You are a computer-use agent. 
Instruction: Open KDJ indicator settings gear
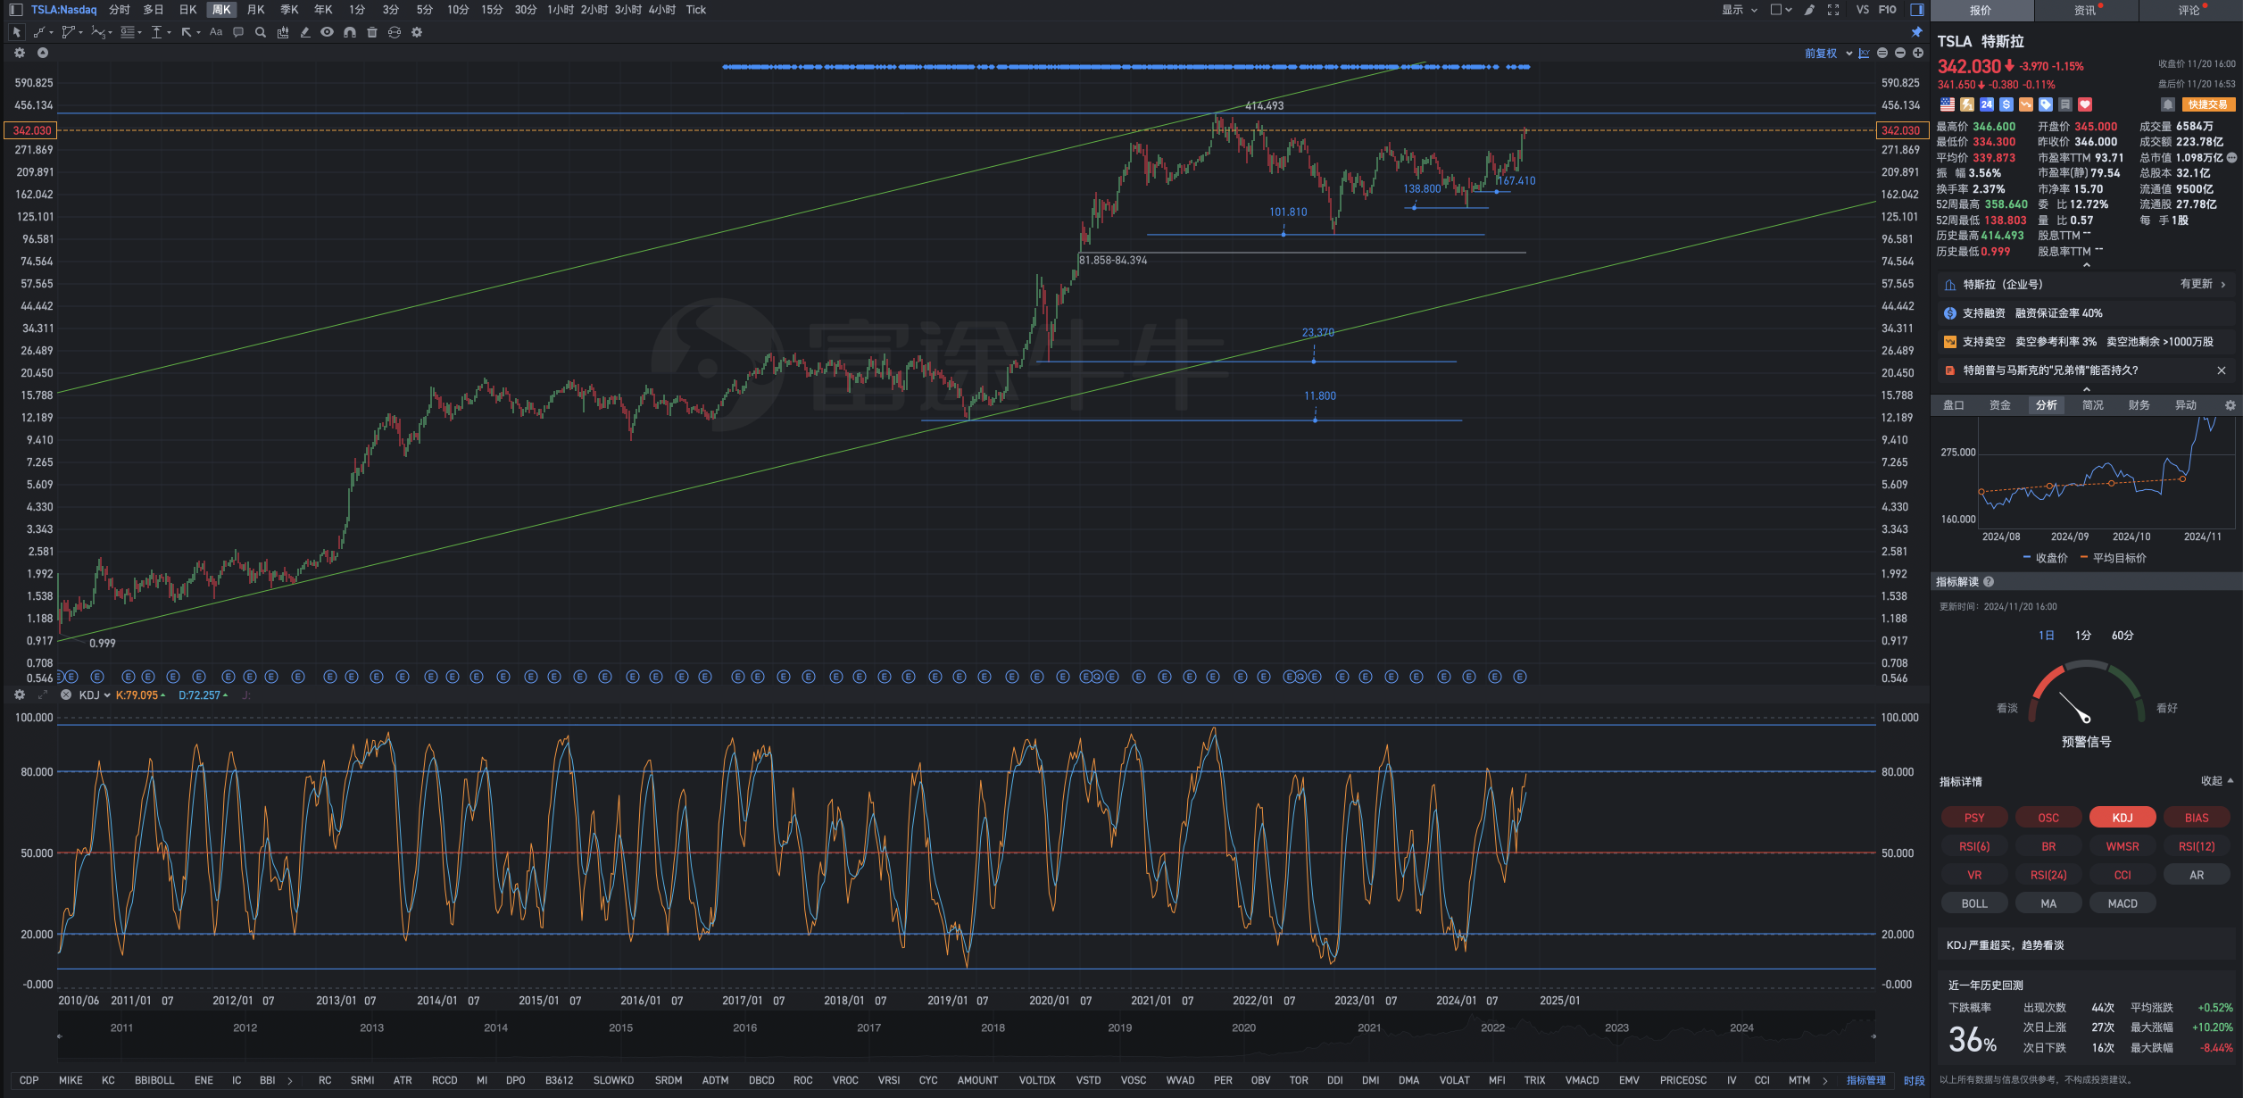coord(20,695)
